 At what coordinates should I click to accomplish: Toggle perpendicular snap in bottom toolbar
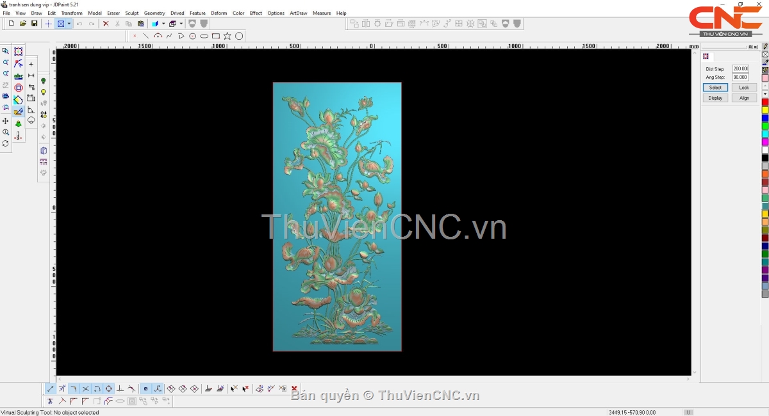[120, 388]
